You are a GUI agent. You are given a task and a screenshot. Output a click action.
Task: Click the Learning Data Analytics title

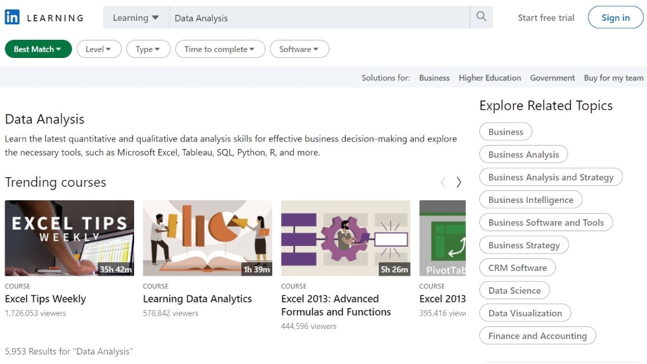[x=197, y=299]
